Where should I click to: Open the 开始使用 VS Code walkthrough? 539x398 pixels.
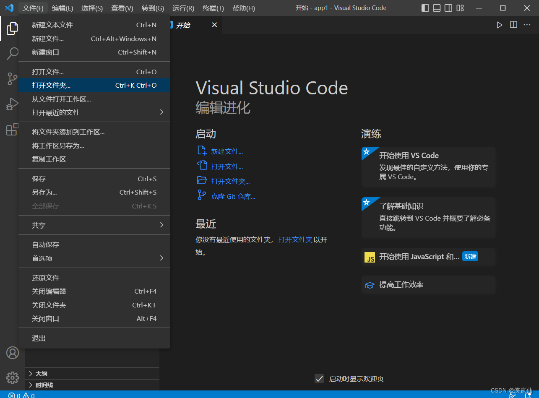428,166
